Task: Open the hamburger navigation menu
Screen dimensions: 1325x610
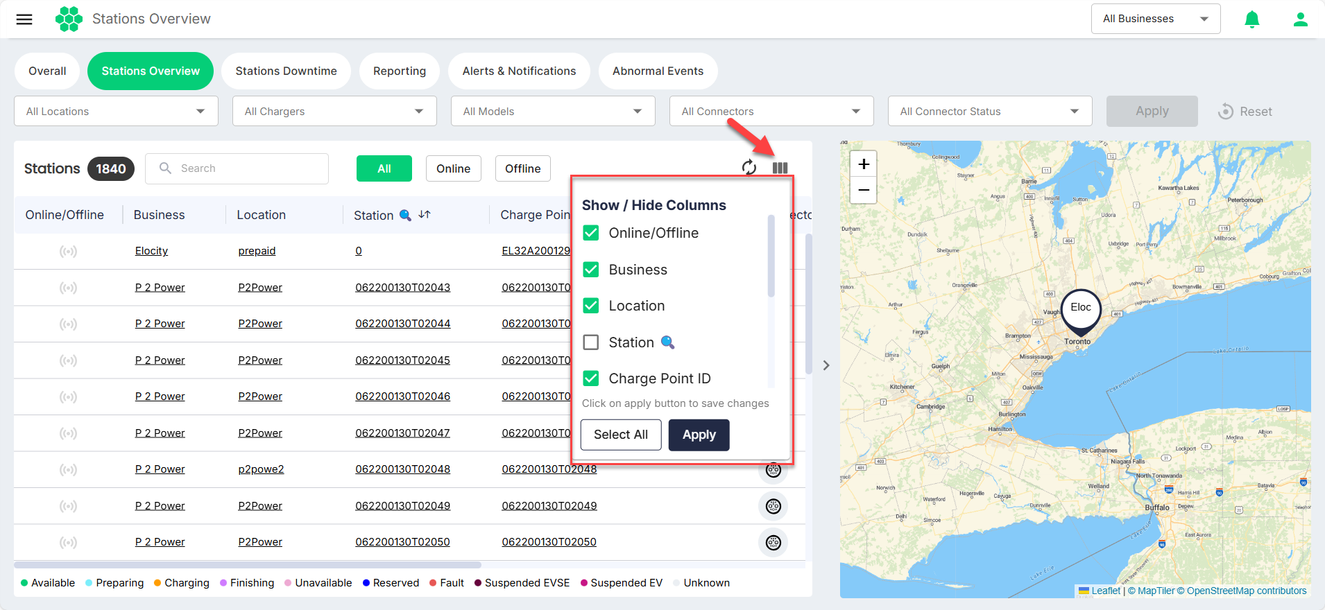Action: tap(24, 19)
